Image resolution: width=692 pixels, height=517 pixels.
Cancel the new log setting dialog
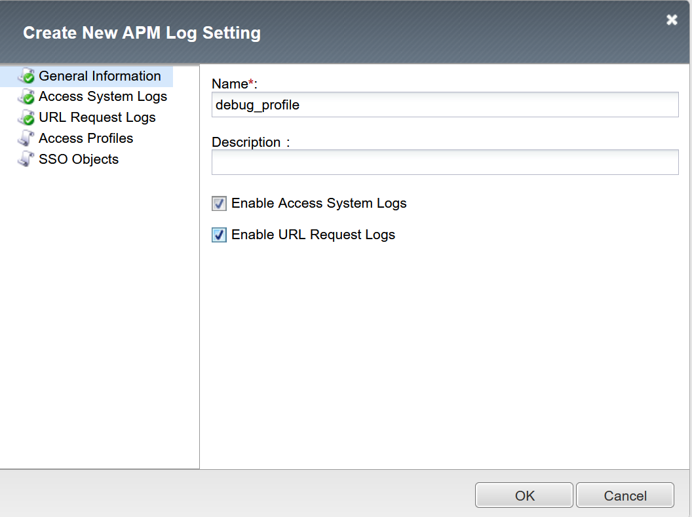[x=625, y=495]
